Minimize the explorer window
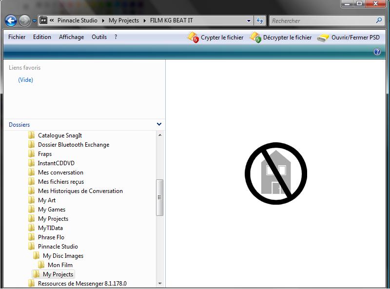Viewport: 390px width, 289px height. coord(348,3)
